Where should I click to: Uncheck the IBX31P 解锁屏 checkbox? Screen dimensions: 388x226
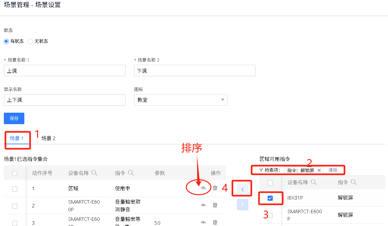coord(270,198)
